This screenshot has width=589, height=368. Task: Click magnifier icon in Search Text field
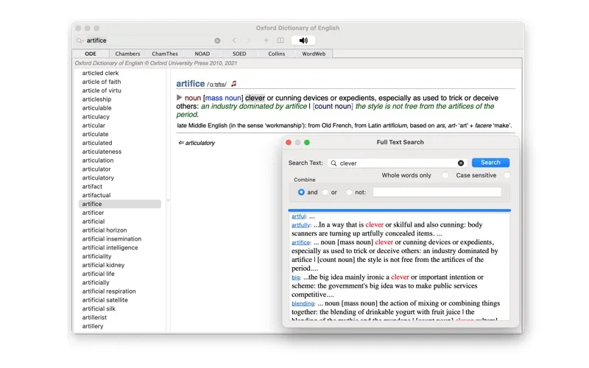coord(334,163)
